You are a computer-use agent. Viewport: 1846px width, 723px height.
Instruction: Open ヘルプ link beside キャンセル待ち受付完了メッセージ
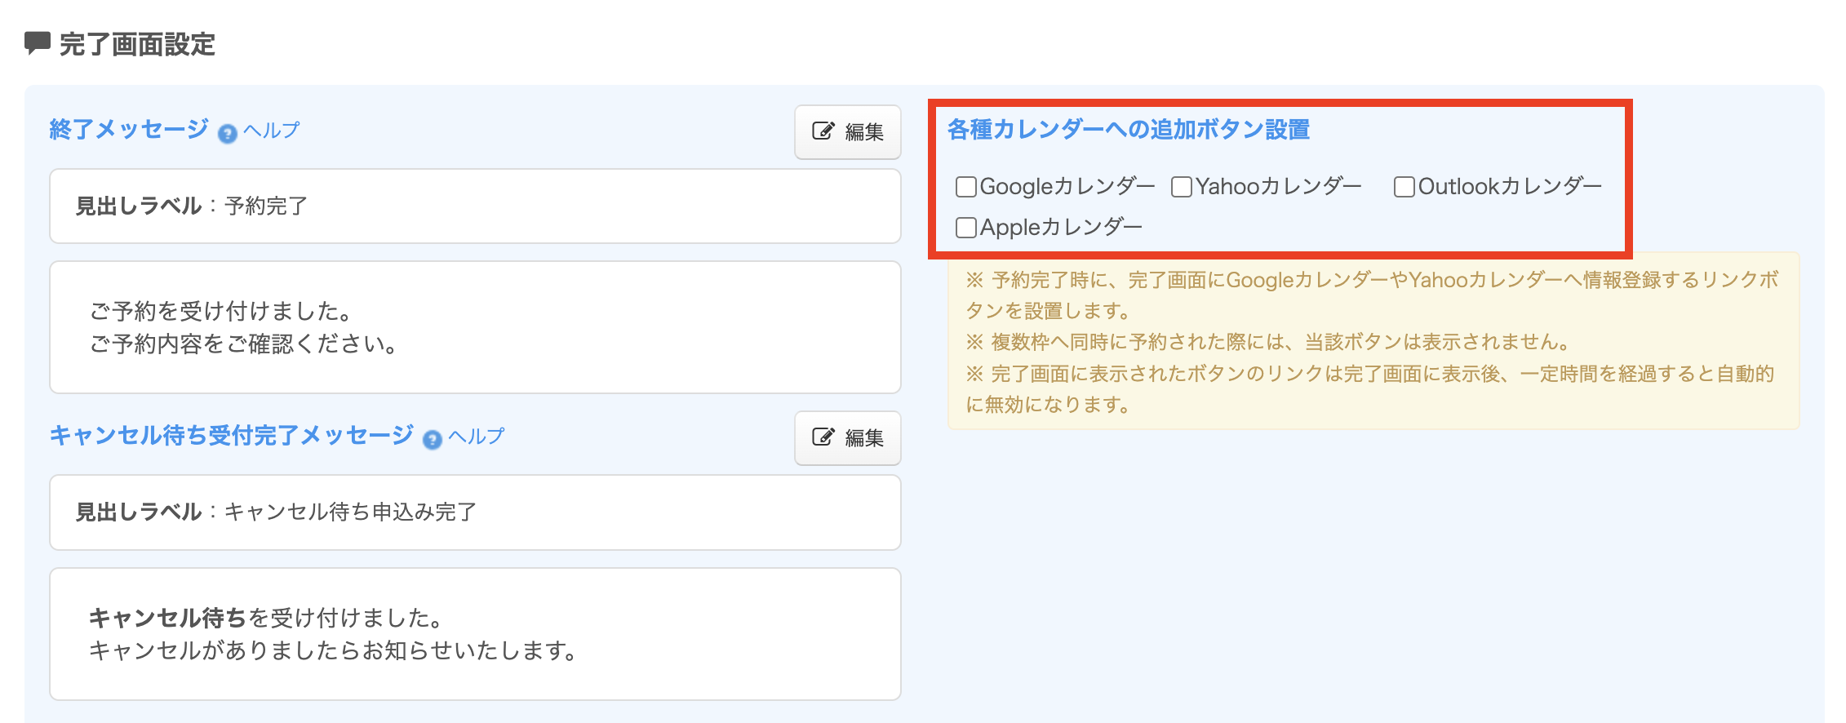476,437
